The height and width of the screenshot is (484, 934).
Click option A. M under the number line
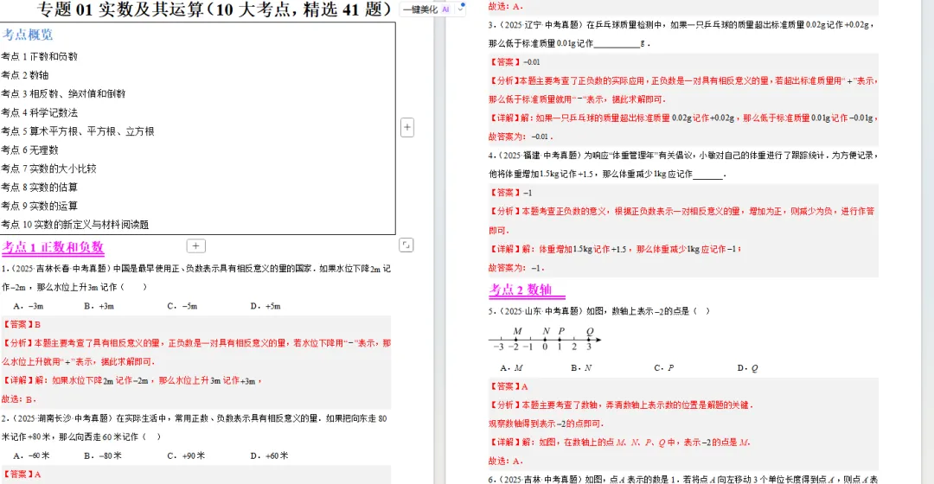tap(512, 368)
